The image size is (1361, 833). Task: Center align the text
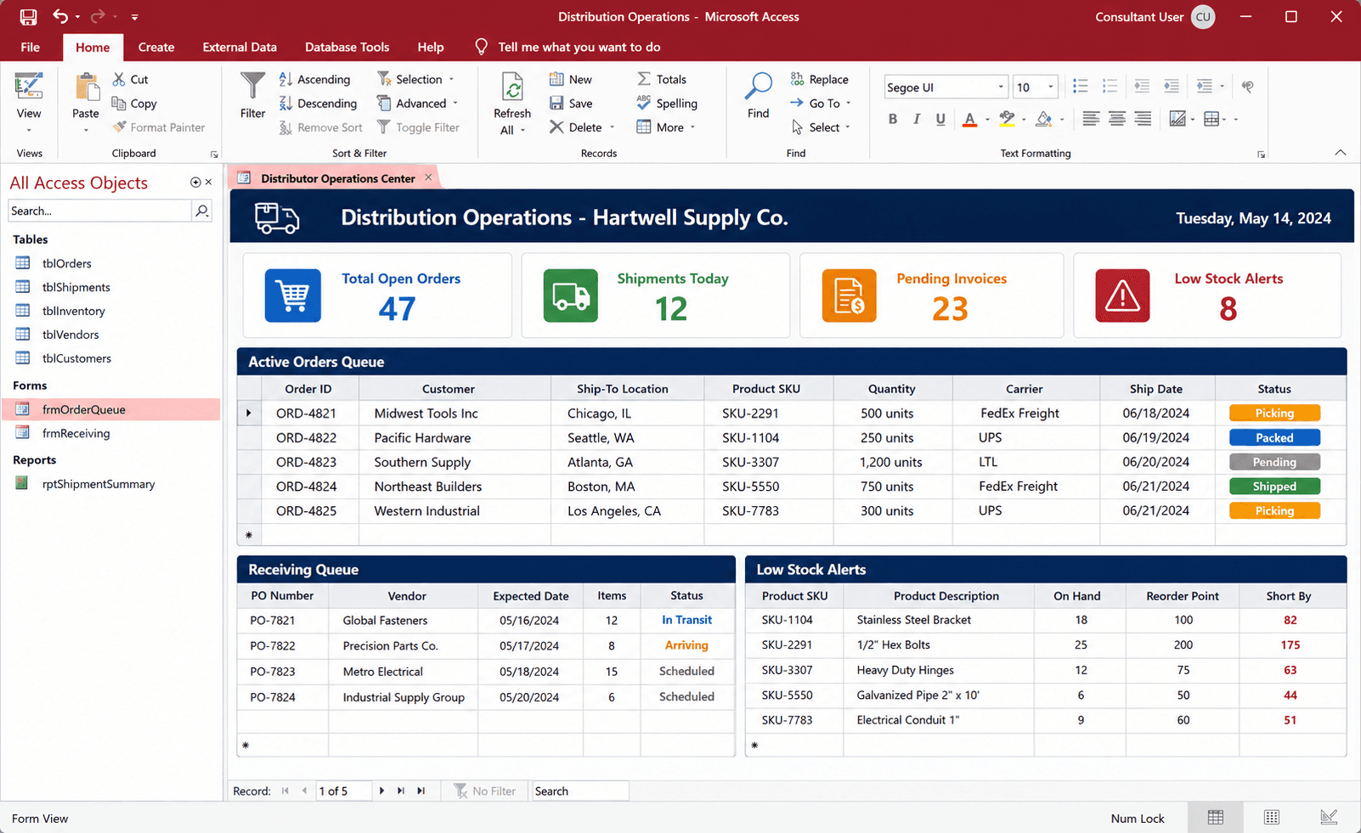[x=1117, y=119]
